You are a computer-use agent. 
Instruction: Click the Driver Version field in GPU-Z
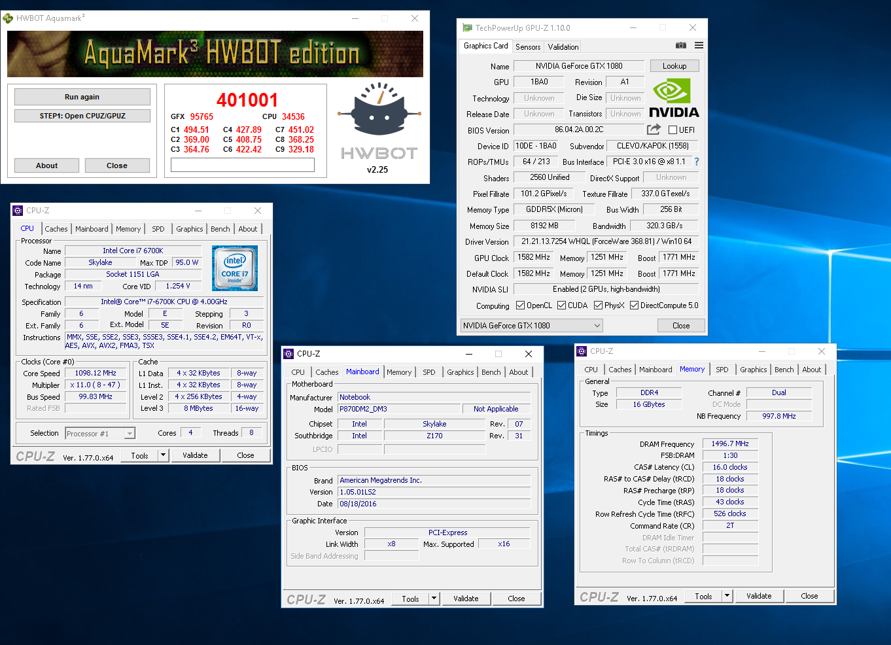(606, 241)
